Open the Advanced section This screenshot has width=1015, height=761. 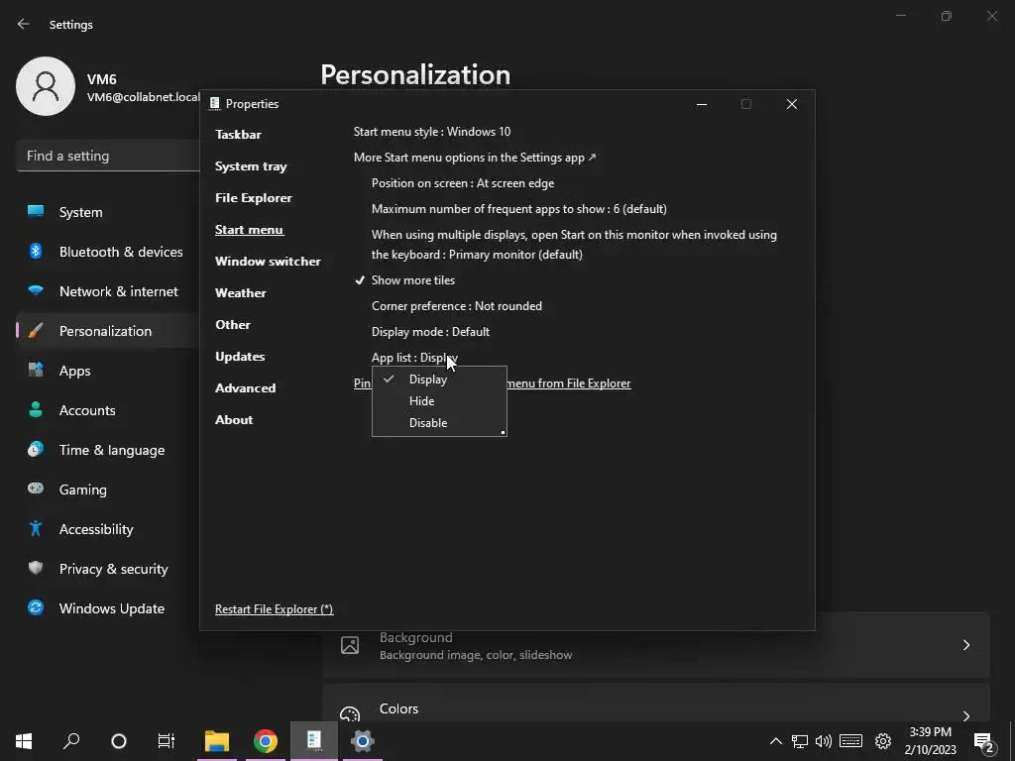[x=246, y=388]
